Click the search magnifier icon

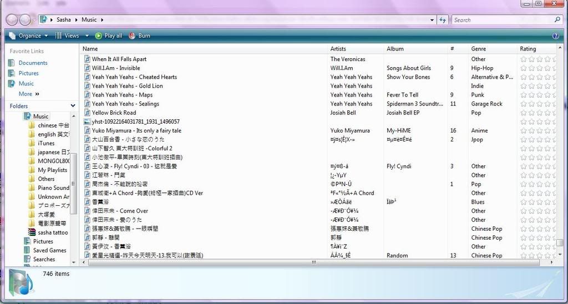[x=557, y=19]
